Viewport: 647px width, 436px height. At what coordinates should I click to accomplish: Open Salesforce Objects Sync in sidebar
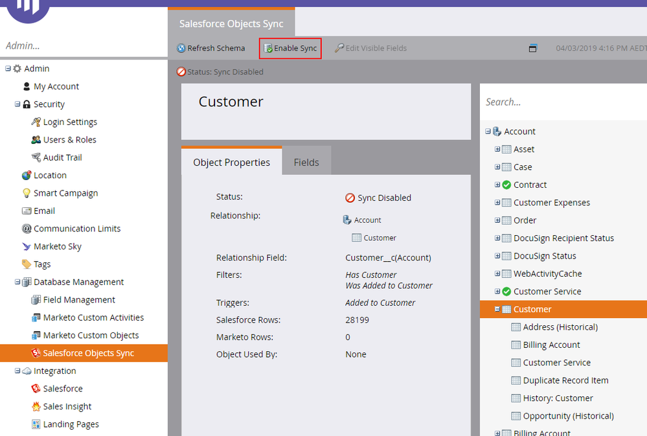[x=84, y=353]
